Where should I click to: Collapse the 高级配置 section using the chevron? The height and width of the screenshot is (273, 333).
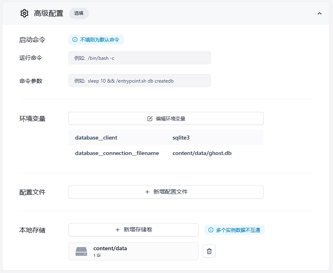click(320, 13)
